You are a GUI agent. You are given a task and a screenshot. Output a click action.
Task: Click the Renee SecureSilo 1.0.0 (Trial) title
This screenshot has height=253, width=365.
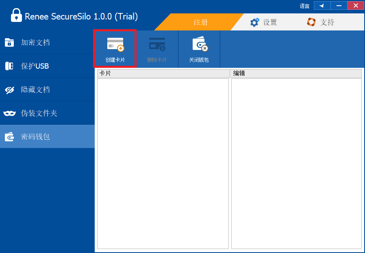click(x=81, y=16)
